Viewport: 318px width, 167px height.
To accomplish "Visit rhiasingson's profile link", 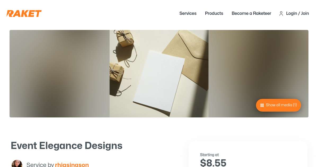I will pyautogui.click(x=72, y=165).
